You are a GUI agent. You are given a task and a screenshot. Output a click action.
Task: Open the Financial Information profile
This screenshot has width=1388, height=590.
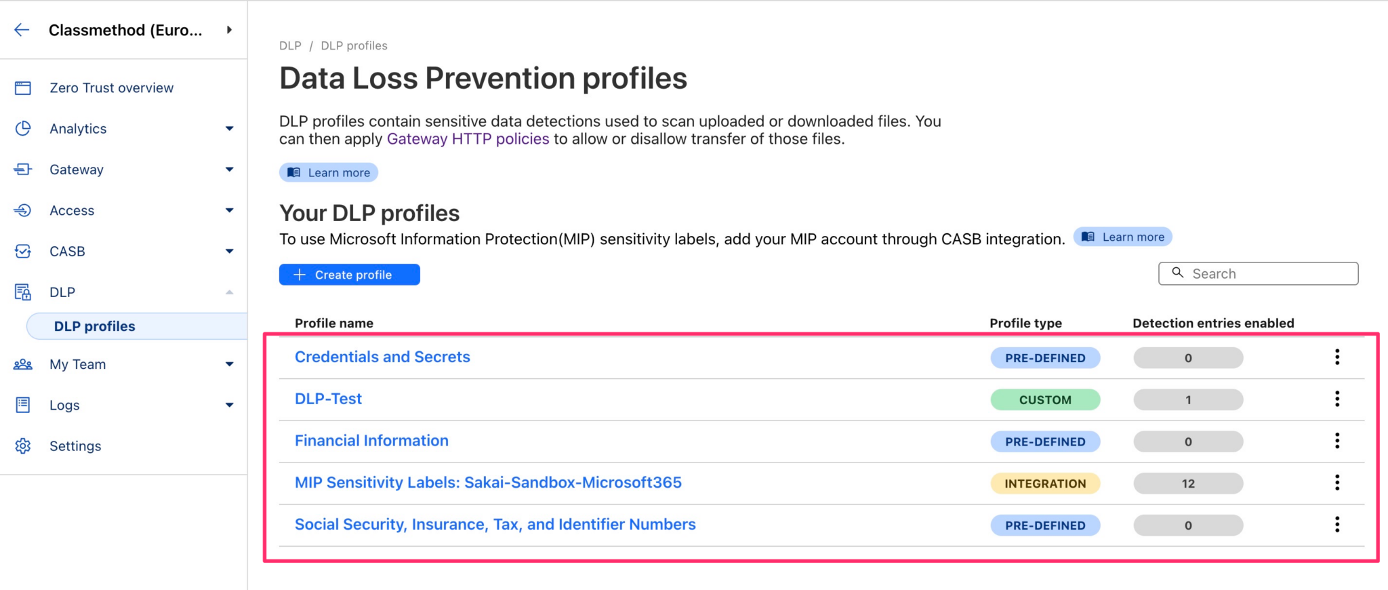point(371,440)
